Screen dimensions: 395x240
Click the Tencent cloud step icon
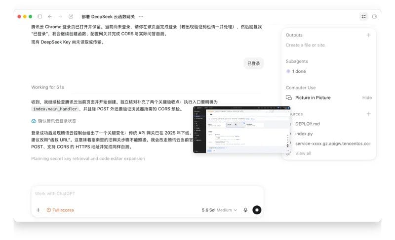click(34, 121)
